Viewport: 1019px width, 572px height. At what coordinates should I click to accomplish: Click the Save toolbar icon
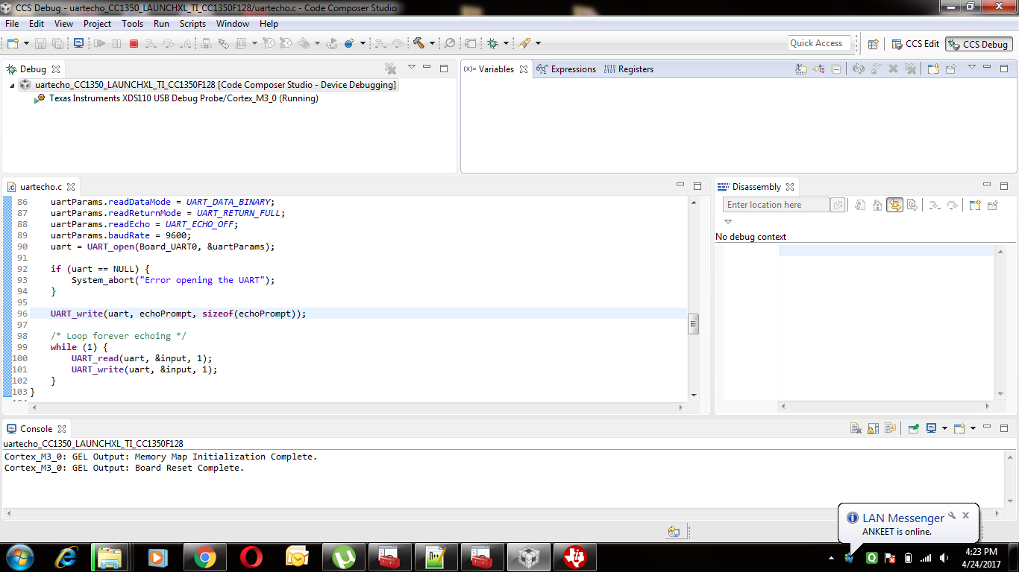pyautogui.click(x=40, y=44)
